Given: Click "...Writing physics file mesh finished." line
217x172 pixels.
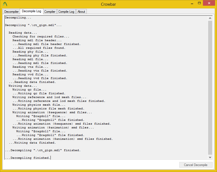Looking at the screenshot, I should coord(49,109).
